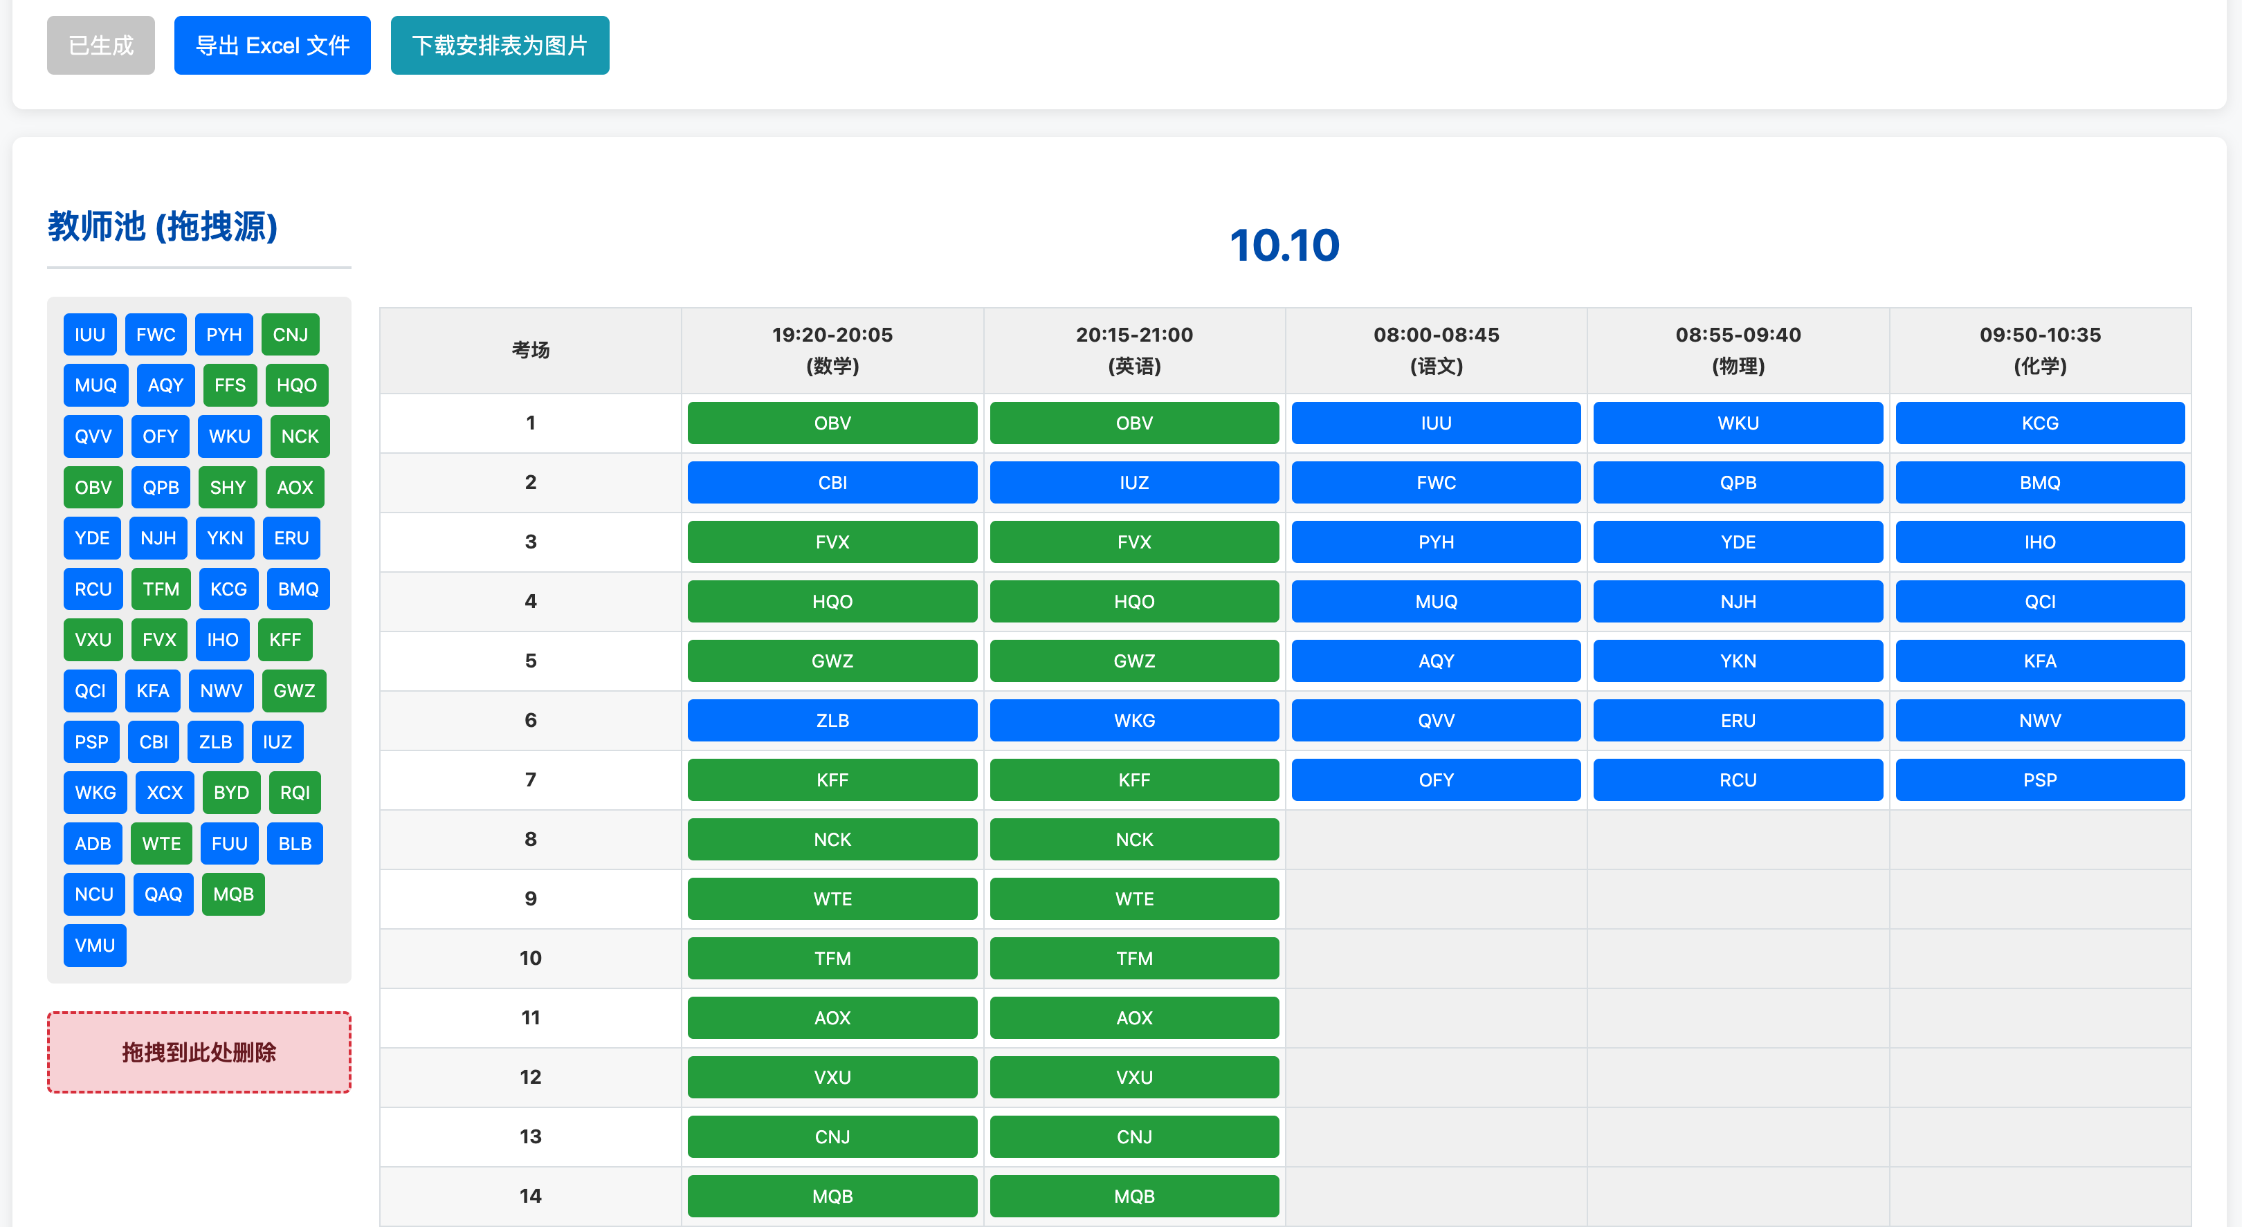This screenshot has width=2242, height=1227.
Task: Select ZLB cell in room 6 数学
Action: 832,721
